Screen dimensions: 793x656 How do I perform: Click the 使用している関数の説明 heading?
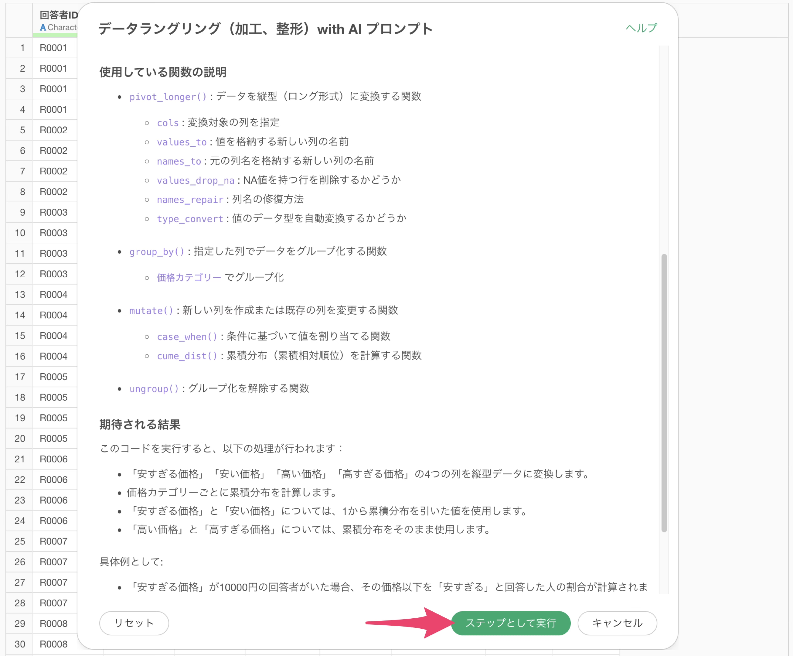pyautogui.click(x=163, y=72)
